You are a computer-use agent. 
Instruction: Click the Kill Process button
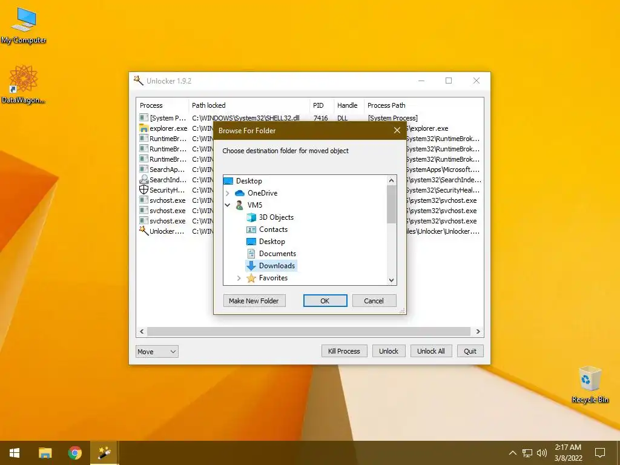[x=344, y=351]
